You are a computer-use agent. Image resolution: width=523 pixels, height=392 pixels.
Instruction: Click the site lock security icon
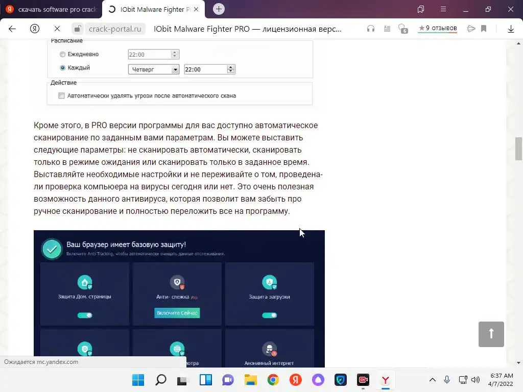[78, 29]
